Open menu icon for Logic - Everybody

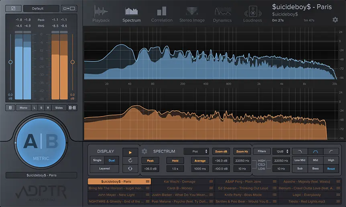(338, 195)
